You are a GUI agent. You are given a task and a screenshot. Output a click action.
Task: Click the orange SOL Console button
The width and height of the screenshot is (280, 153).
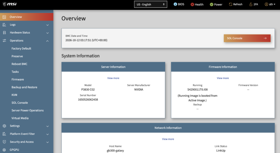pos(247,38)
